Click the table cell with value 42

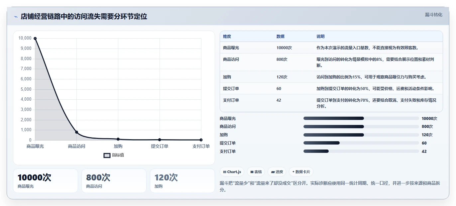pyautogui.click(x=279, y=100)
